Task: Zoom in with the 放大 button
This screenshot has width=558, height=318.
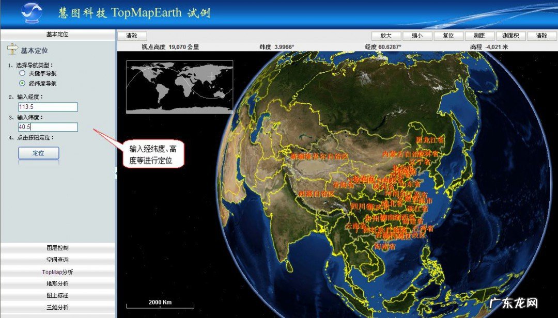Action: click(x=386, y=36)
